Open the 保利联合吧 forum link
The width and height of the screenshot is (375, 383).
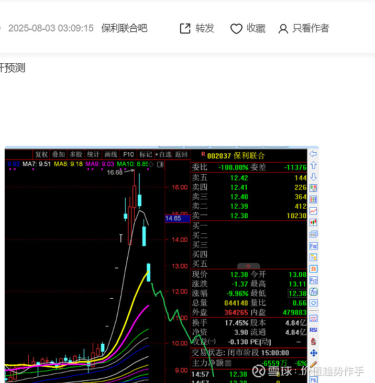[124, 28]
